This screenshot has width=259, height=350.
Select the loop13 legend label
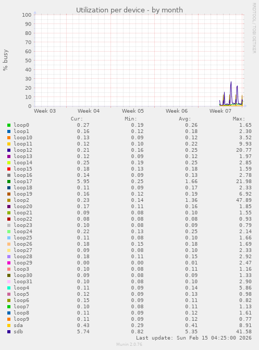[x=23, y=156]
